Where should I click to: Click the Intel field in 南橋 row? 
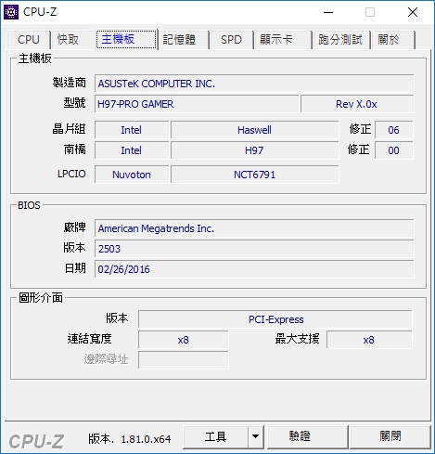pos(132,150)
